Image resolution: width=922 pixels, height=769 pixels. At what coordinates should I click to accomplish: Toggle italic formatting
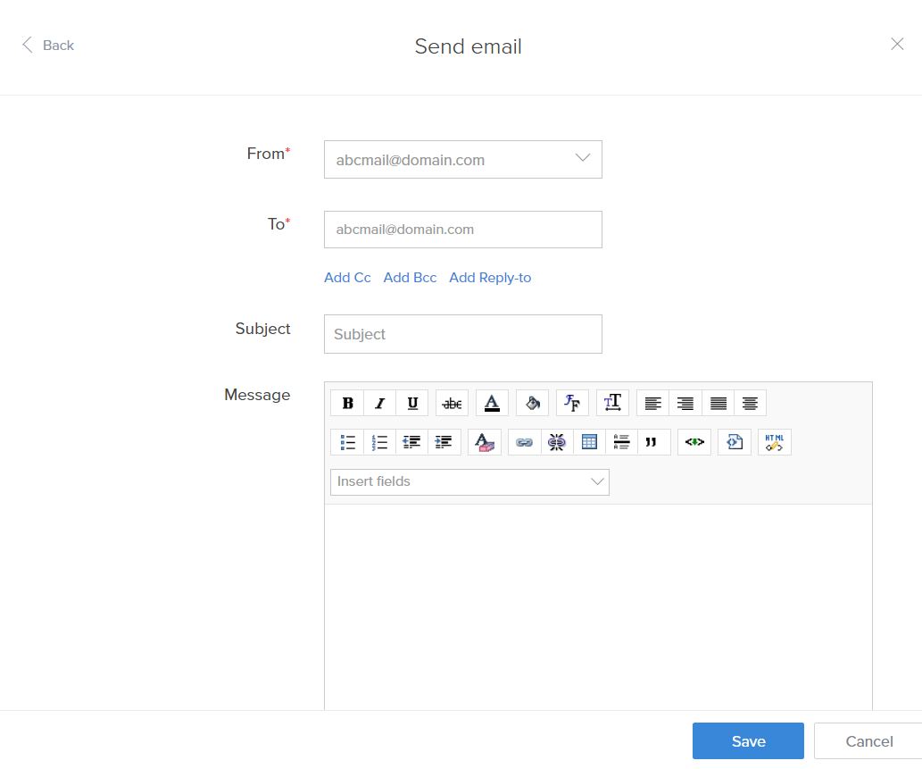pos(380,403)
